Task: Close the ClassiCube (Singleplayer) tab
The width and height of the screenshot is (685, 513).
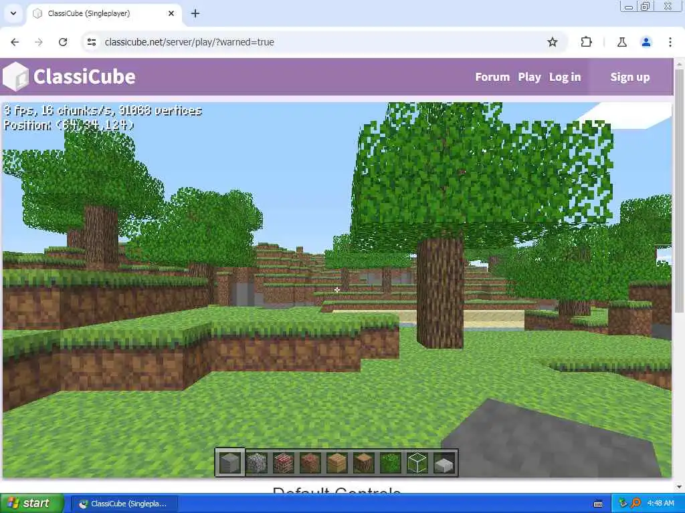Action: [x=171, y=13]
